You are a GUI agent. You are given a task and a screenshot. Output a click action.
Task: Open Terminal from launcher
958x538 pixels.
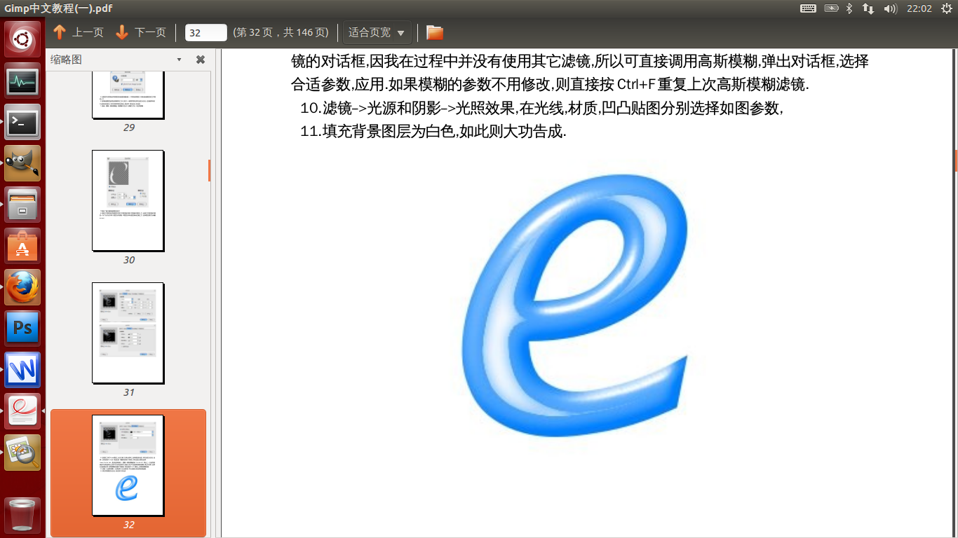pyautogui.click(x=22, y=122)
